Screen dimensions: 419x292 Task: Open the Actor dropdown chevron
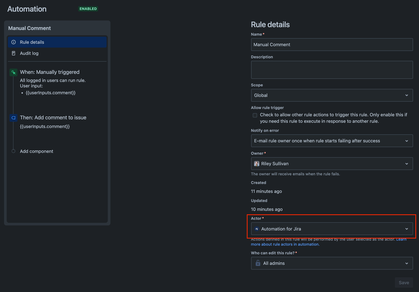[x=406, y=229]
